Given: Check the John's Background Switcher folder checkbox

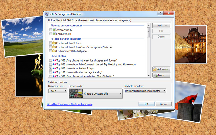Looking at the screenshot, I should click(50, 47).
